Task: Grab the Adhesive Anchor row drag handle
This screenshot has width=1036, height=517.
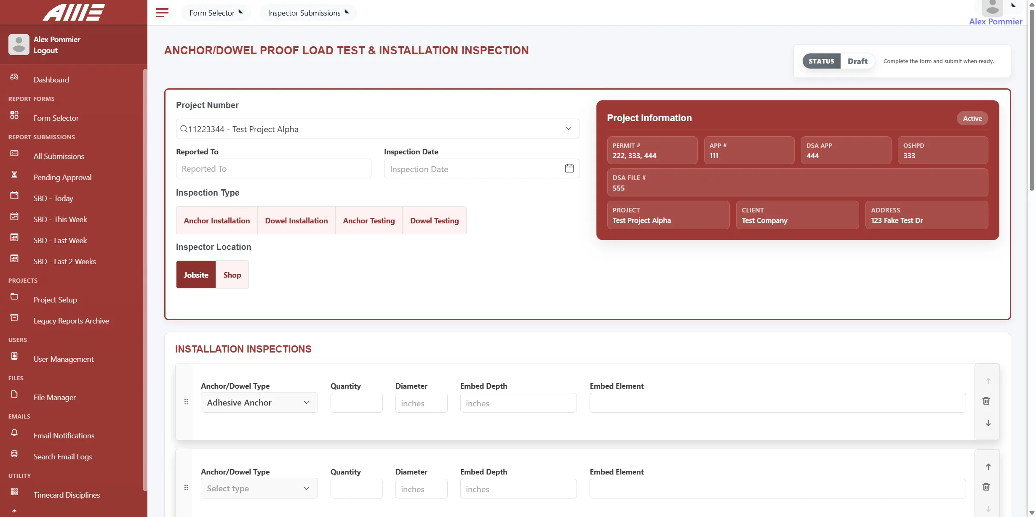Action: pyautogui.click(x=186, y=402)
